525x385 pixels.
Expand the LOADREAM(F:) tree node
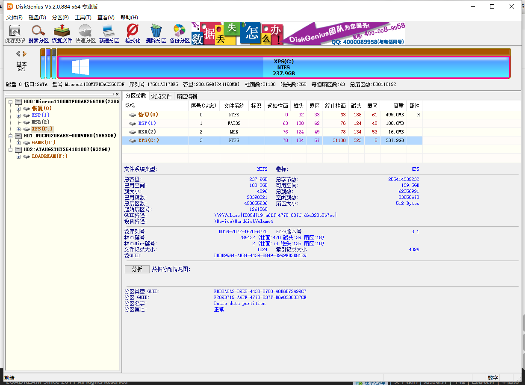[x=19, y=157]
